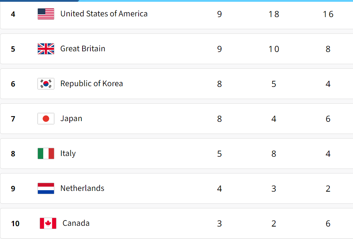Viewport: 353px width, 239px height.
Task: Click the Republic of Korea flag icon
Action: click(x=46, y=84)
